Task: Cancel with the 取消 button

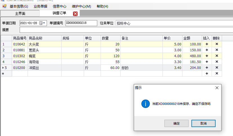Action: [203, 123]
